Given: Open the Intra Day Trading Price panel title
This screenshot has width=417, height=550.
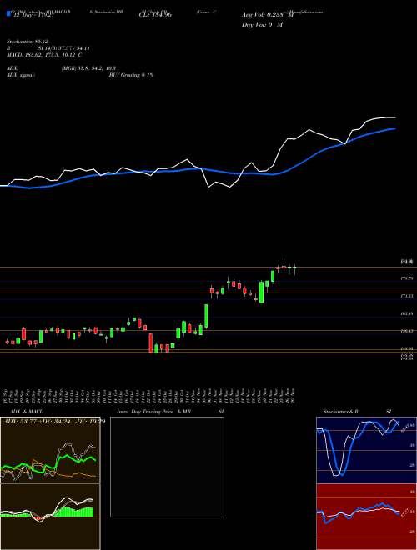Looking at the screenshot, I should pyautogui.click(x=170, y=412).
